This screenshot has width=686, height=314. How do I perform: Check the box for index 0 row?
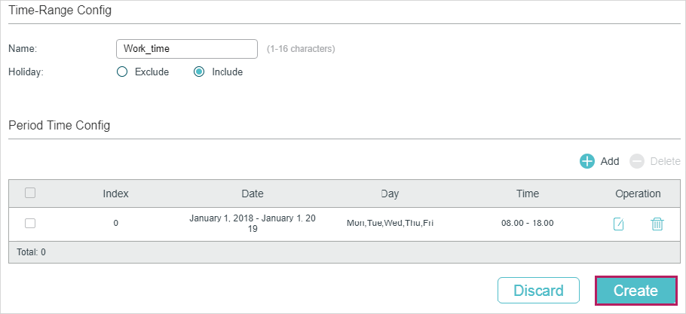(30, 223)
